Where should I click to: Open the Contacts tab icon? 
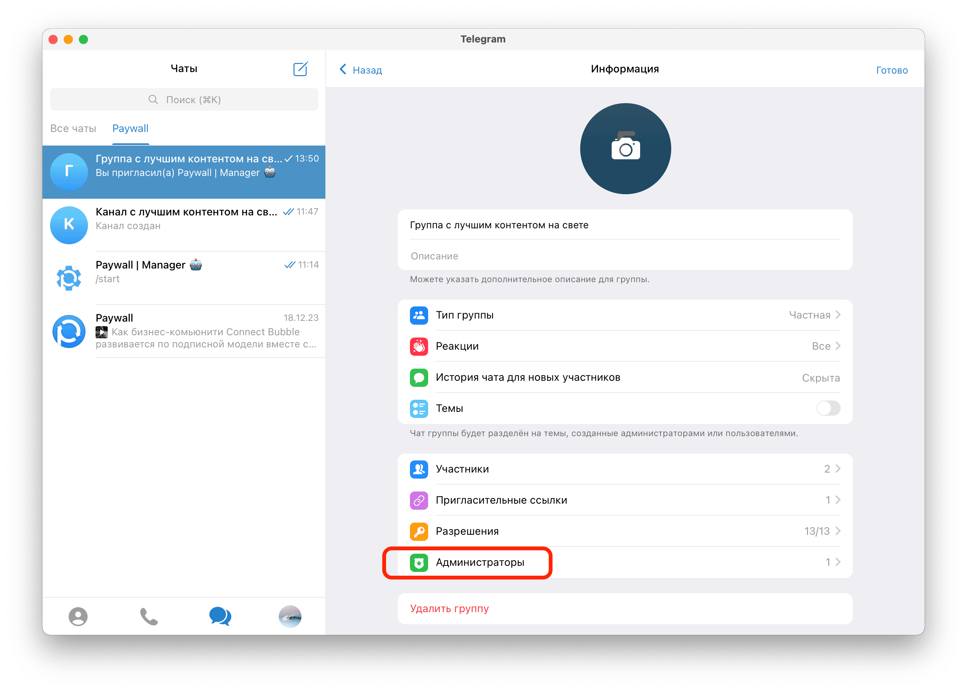(78, 616)
